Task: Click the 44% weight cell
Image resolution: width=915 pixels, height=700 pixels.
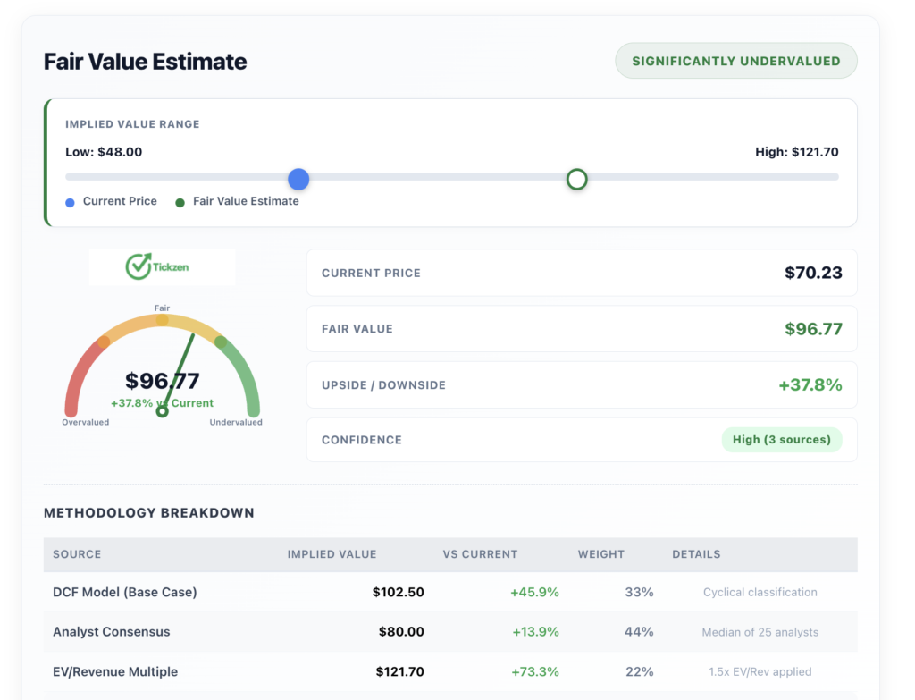Action: coord(639,632)
